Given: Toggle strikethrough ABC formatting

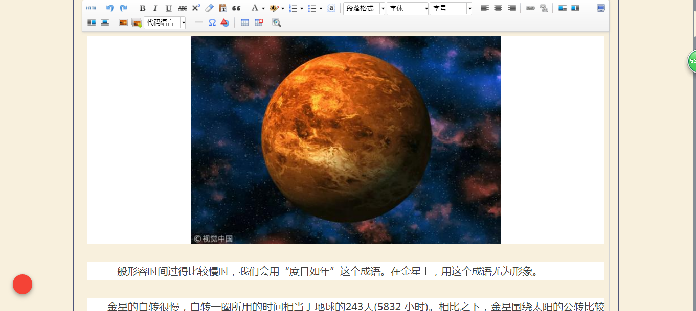Looking at the screenshot, I should (183, 8).
